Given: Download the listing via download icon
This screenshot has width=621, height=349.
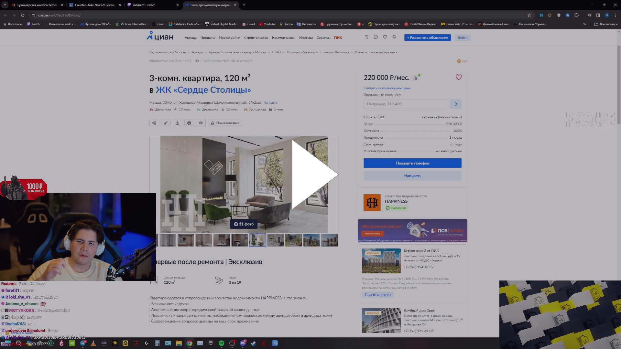Looking at the screenshot, I should click(x=177, y=123).
